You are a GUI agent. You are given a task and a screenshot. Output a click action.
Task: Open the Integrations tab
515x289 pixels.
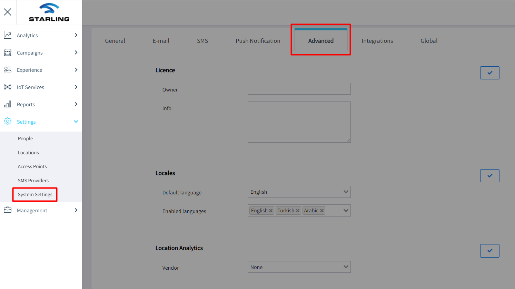click(x=377, y=41)
